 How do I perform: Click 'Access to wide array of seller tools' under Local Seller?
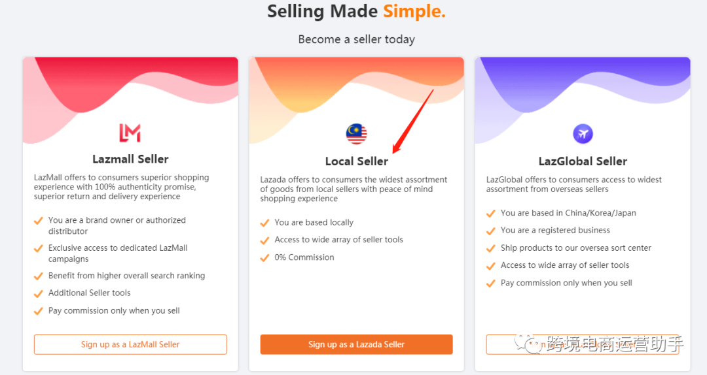pyautogui.click(x=338, y=240)
